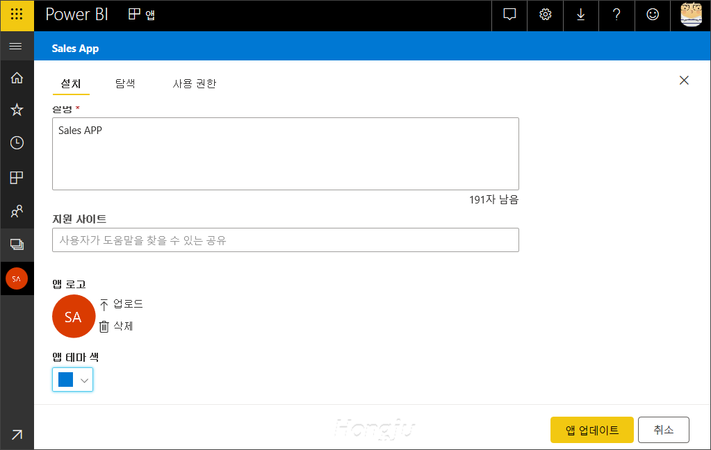The width and height of the screenshot is (711, 450).
Task: Open the notifications chat icon
Action: point(509,15)
